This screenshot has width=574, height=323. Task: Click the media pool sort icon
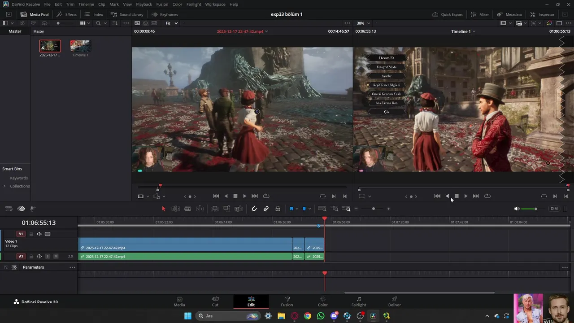115,23
